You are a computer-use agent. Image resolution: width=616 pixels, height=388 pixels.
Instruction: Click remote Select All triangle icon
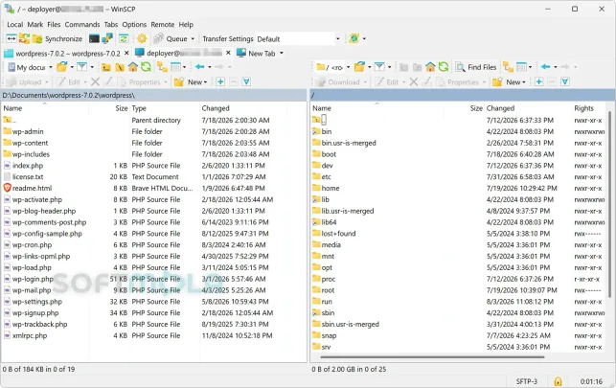(565, 82)
